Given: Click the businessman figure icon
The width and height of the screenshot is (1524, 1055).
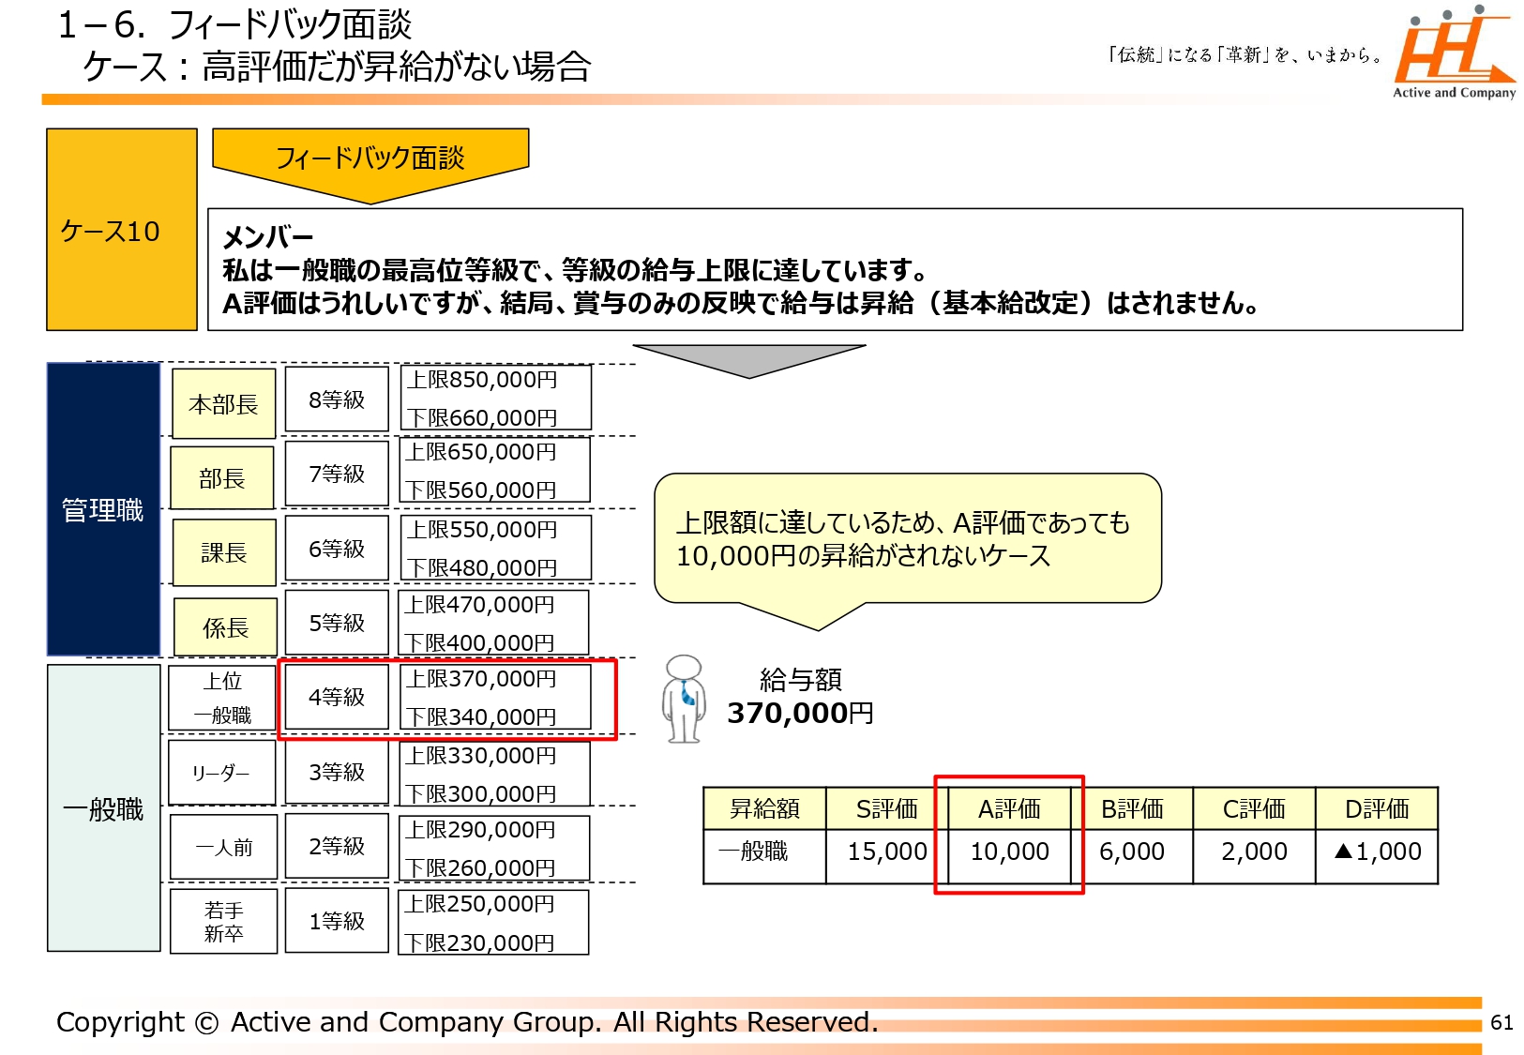Looking at the screenshot, I should pyautogui.click(x=684, y=700).
